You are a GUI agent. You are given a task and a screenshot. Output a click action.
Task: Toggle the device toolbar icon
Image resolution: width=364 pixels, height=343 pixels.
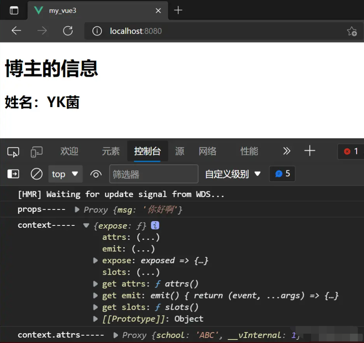click(x=36, y=152)
